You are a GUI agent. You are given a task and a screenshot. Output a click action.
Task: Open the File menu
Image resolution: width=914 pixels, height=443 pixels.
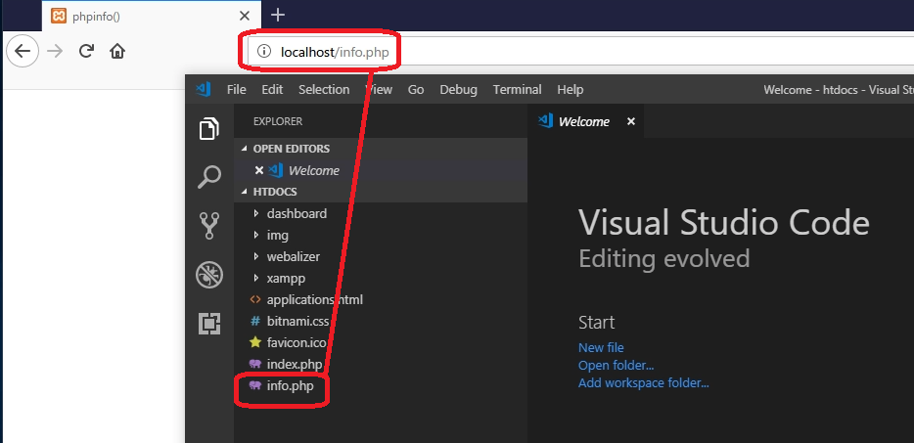click(236, 90)
